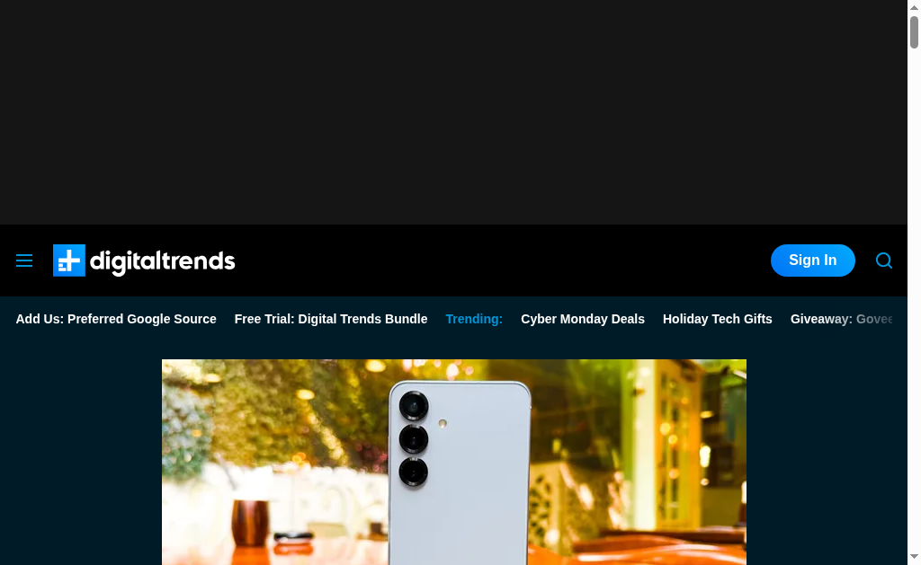Click the scrollbar up arrow
The image size is (921, 565).
(914, 6)
